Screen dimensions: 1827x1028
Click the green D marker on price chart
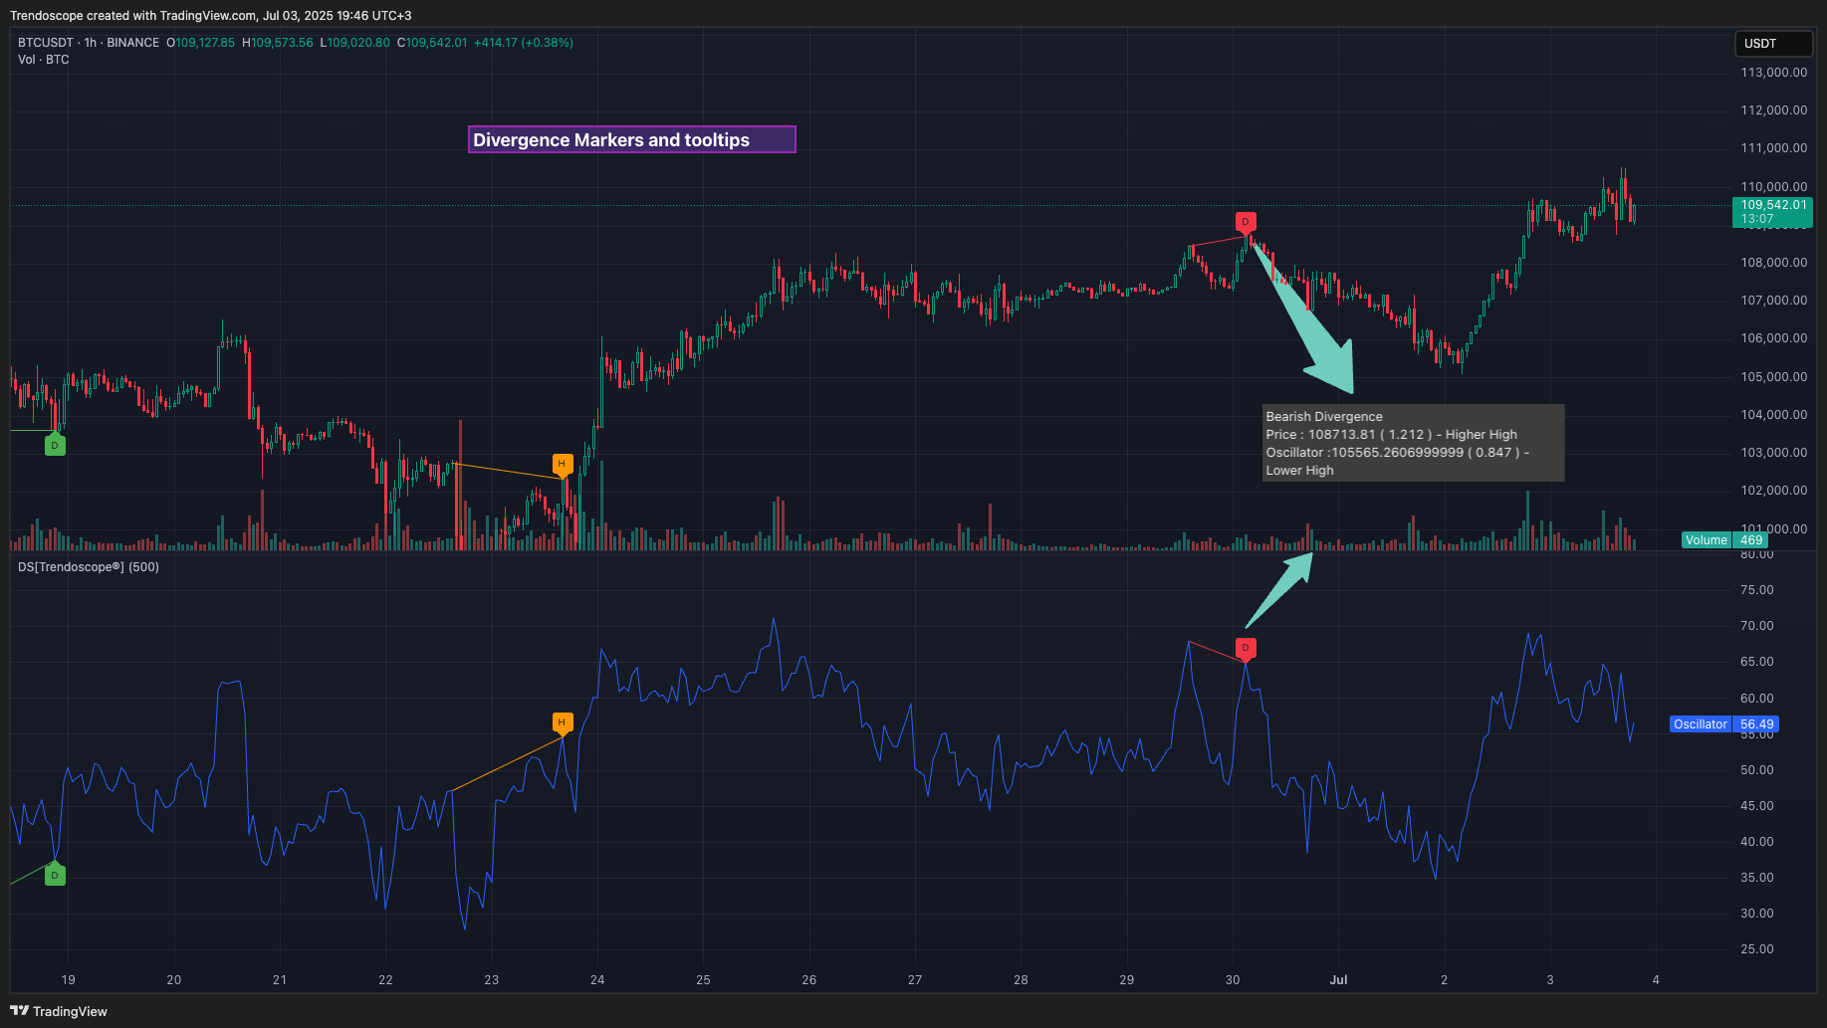pyautogui.click(x=55, y=445)
